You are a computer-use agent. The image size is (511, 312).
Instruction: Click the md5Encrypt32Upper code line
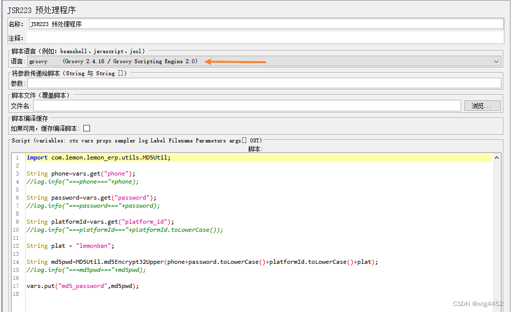coord(202,262)
